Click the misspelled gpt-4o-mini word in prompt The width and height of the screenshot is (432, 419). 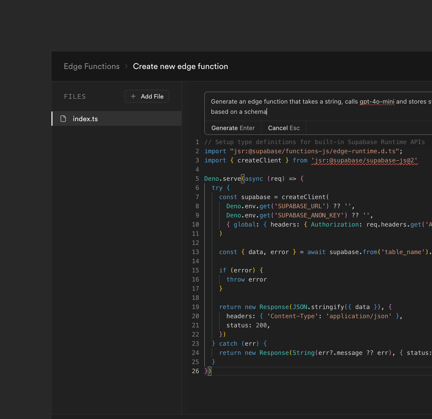pos(377,102)
